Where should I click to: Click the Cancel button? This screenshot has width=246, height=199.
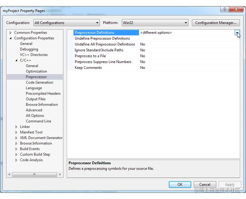[205, 185]
